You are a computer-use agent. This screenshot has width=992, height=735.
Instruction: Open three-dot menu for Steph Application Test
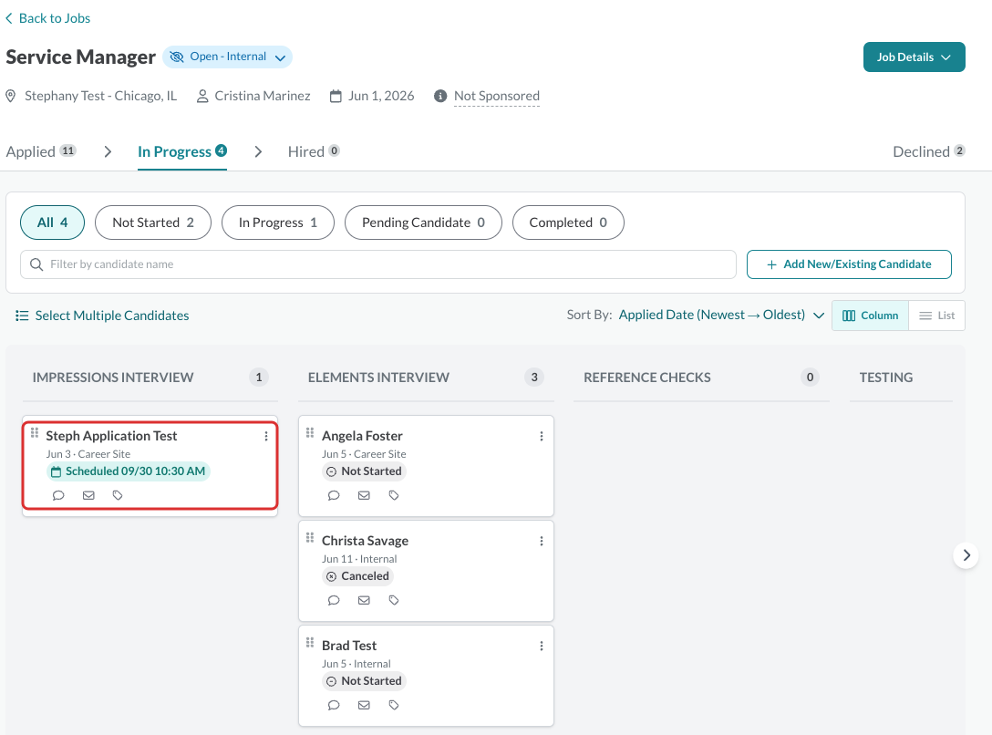point(265,436)
